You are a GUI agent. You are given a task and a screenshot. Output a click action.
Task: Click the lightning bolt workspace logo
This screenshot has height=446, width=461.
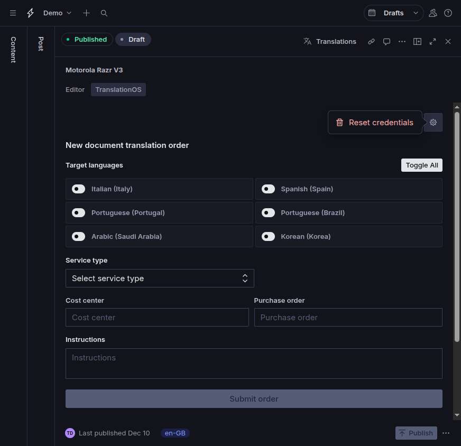coord(30,13)
